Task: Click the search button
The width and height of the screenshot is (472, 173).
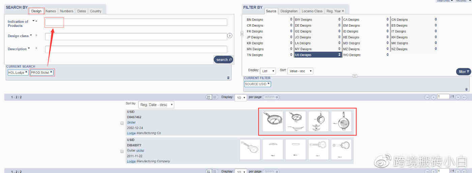Action: coord(224,60)
